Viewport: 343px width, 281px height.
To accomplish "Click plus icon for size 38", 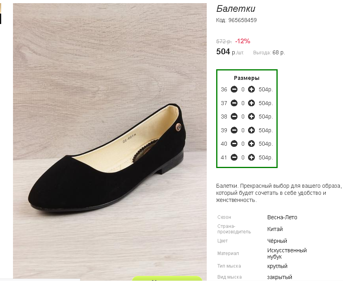I will [251, 116].
